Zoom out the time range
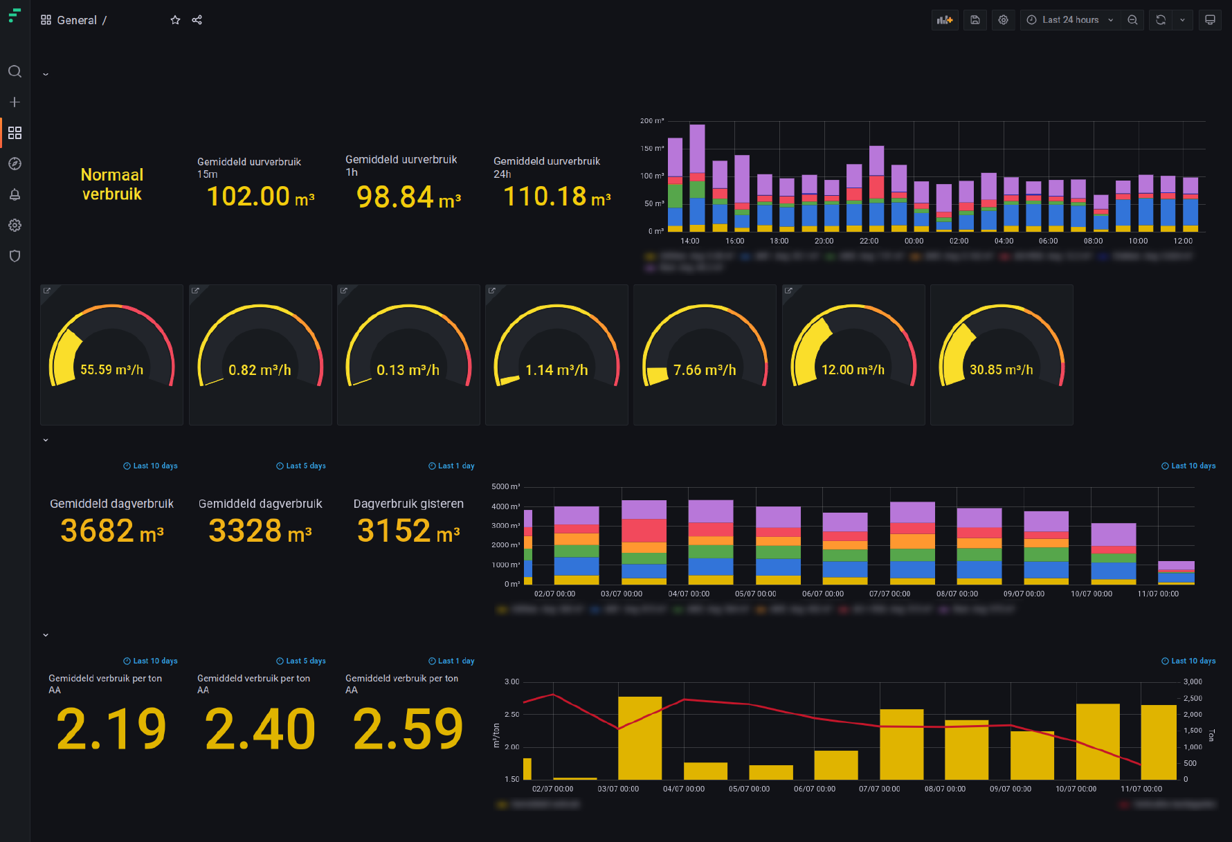1232x842 pixels. tap(1132, 20)
